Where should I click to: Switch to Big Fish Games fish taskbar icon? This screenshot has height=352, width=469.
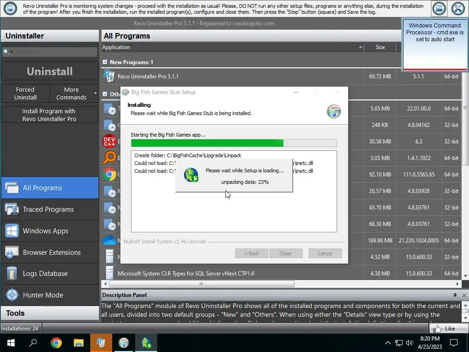pyautogui.click(x=146, y=343)
